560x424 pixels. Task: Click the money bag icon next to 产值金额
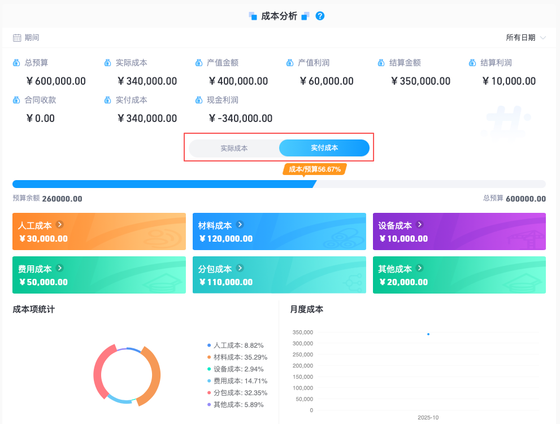coord(199,63)
